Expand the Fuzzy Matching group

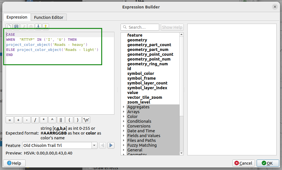tap(124, 145)
